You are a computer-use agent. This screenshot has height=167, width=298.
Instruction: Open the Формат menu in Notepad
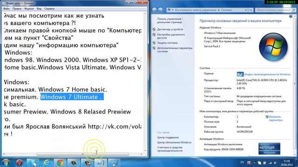[29, 9]
